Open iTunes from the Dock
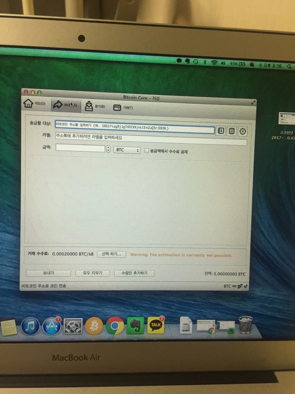 (x=30, y=326)
